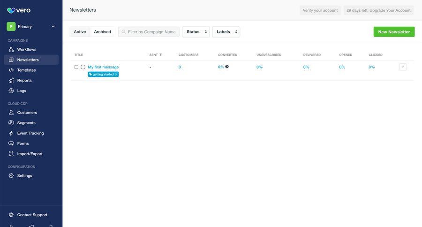Image resolution: width=422 pixels, height=227 pixels.
Task: Click the Clicked 0% value
Action: (x=372, y=67)
